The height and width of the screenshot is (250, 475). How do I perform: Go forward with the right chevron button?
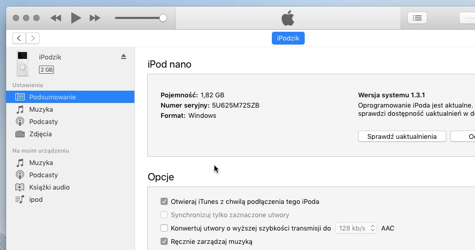pos(33,38)
